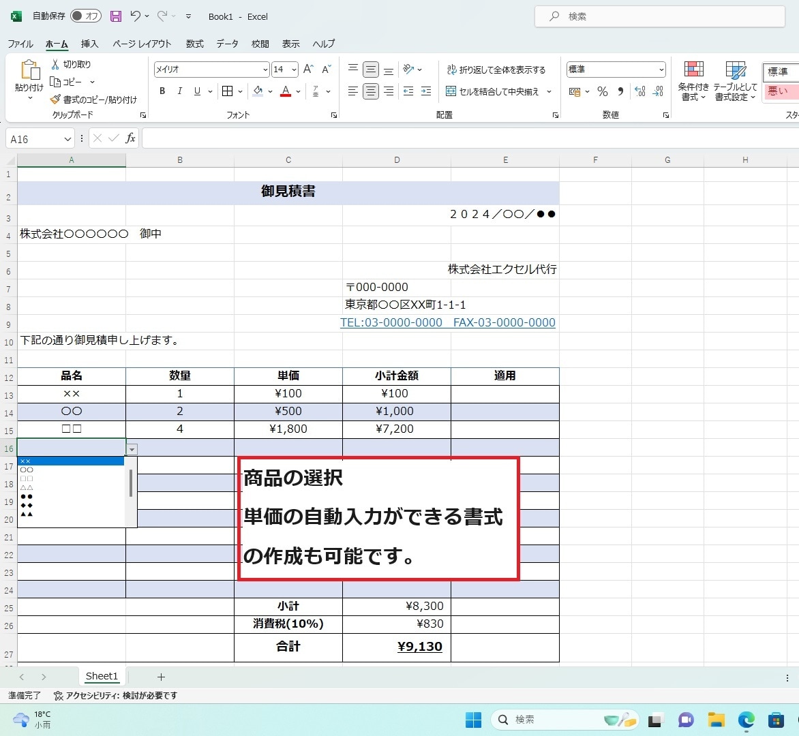This screenshot has width=799, height=736.
Task: Expand Customize Quick Access Toolbar arrow
Action: [x=188, y=16]
